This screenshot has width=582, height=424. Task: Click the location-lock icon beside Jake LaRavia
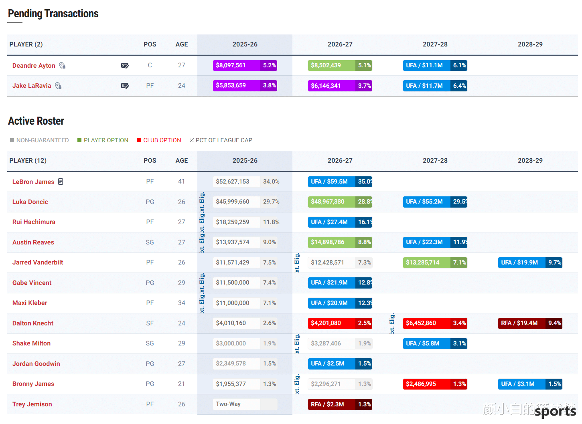coord(58,85)
